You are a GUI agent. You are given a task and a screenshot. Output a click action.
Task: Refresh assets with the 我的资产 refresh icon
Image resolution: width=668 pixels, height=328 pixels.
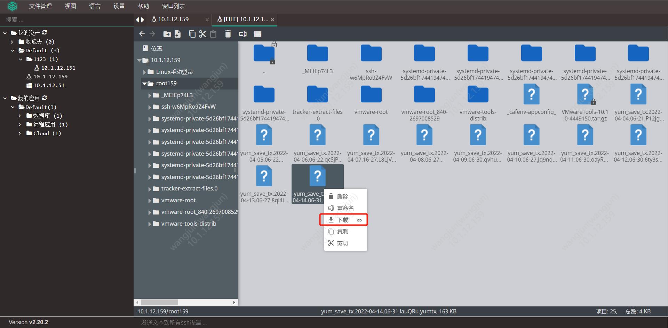(x=45, y=32)
